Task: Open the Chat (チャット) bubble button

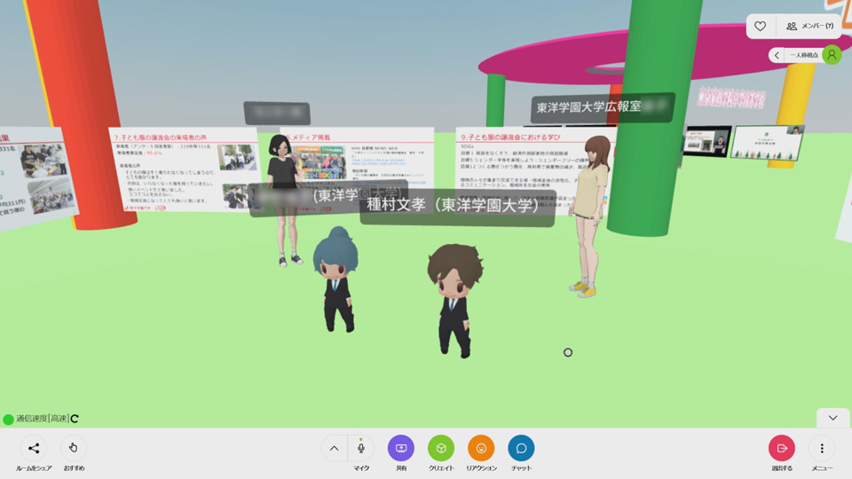Action: [x=521, y=448]
